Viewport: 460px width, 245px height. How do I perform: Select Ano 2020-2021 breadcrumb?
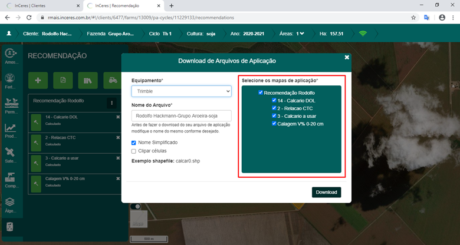pos(247,34)
